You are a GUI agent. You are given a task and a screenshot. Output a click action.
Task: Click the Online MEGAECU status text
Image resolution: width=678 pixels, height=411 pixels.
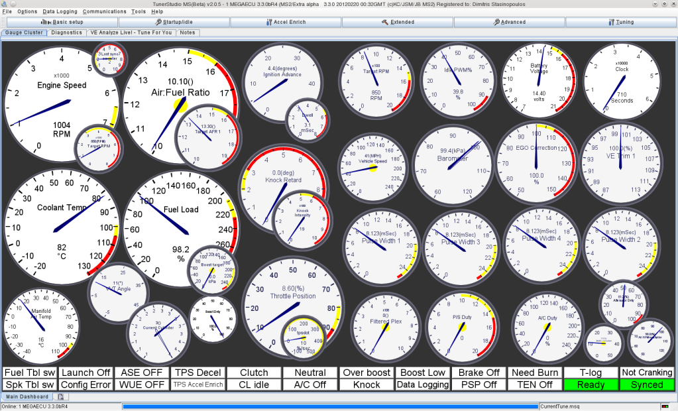click(x=34, y=406)
